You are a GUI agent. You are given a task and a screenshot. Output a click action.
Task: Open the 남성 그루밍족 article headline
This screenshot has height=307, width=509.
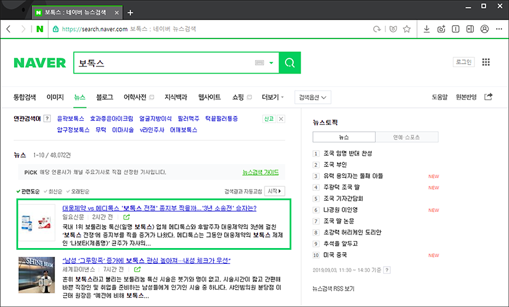point(146,261)
